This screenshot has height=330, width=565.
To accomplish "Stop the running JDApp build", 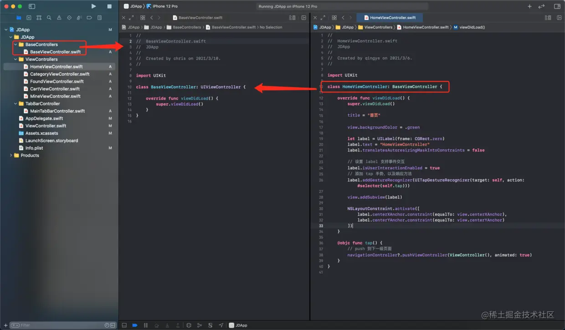I will [109, 6].
